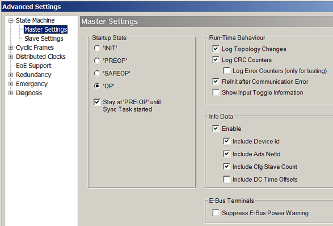This screenshot has width=333, height=226.
Task: Toggle Include Ads NetId checkbox
Action: 226,154
